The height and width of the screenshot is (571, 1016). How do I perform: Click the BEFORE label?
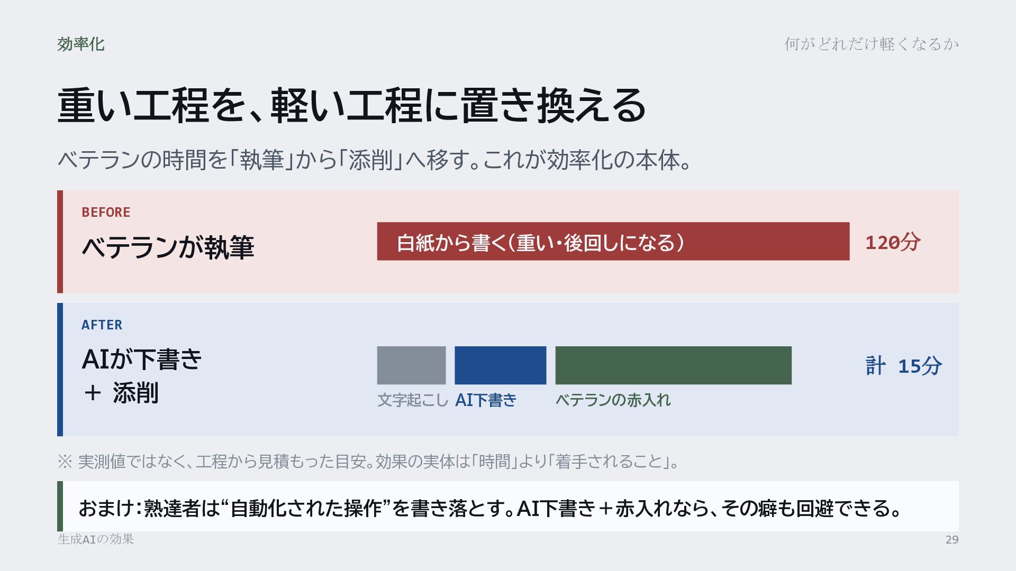pyautogui.click(x=106, y=213)
